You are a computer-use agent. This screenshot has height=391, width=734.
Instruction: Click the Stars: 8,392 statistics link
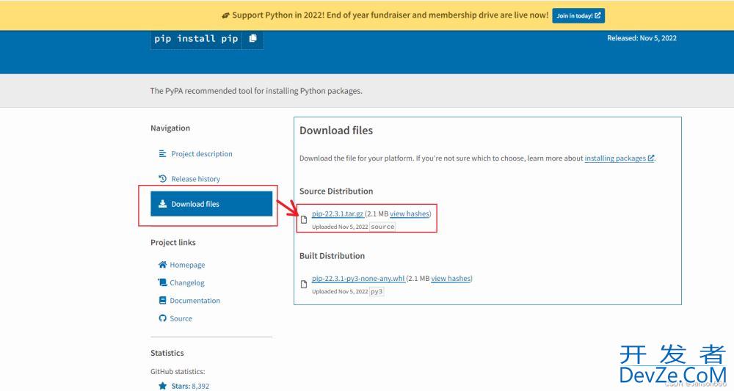190,386
